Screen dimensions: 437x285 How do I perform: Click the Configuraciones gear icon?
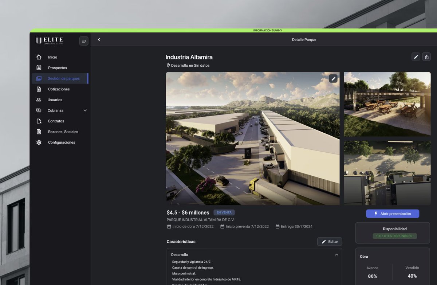tap(39, 142)
